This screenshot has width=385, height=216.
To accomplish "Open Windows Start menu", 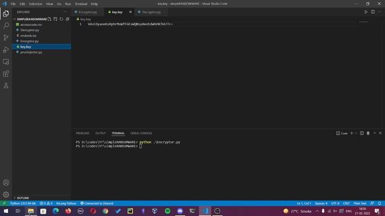I will coord(6,211).
